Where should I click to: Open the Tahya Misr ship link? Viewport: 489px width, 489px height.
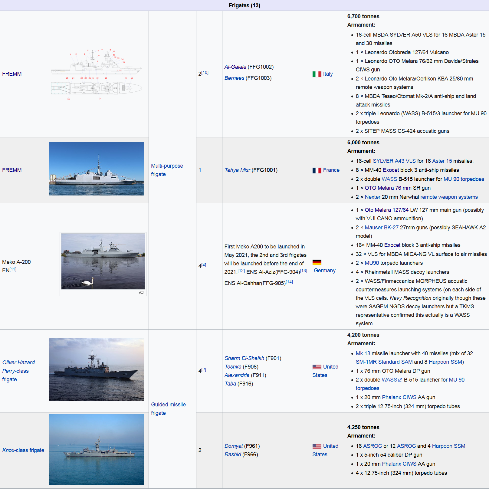tap(237, 170)
